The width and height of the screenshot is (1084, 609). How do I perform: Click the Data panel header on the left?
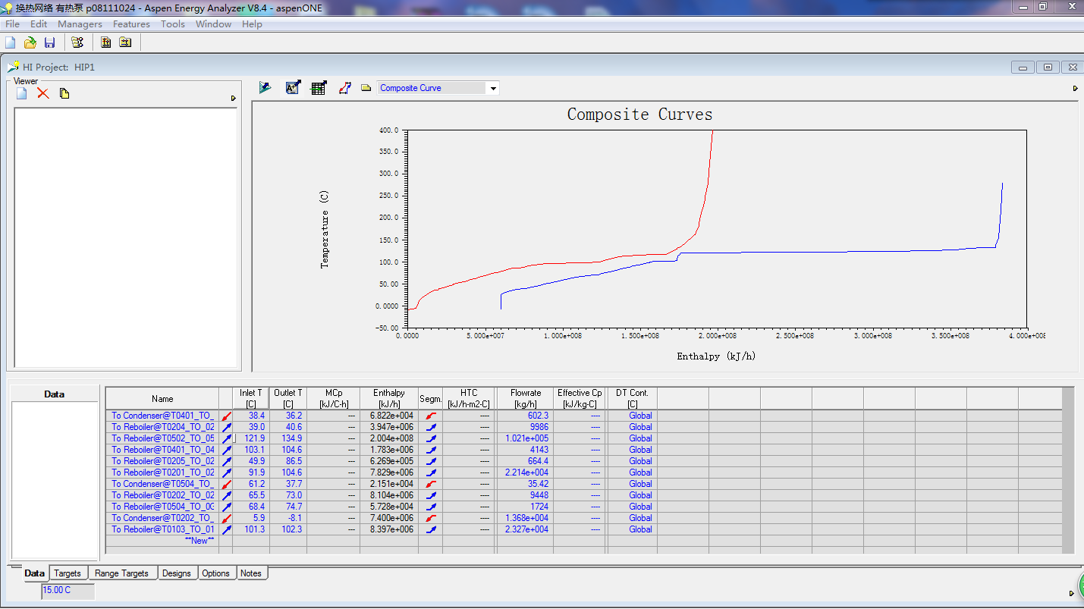pos(55,394)
